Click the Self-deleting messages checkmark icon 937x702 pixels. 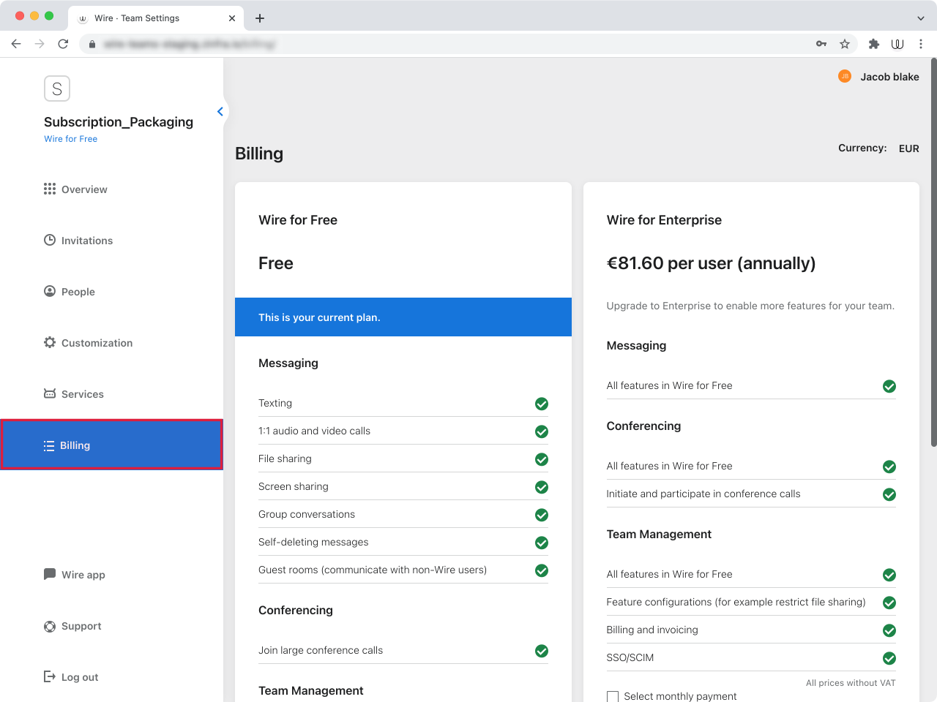542,543
